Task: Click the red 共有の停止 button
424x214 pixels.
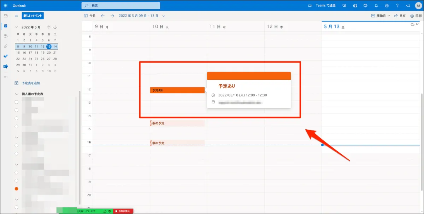Action: point(123,211)
